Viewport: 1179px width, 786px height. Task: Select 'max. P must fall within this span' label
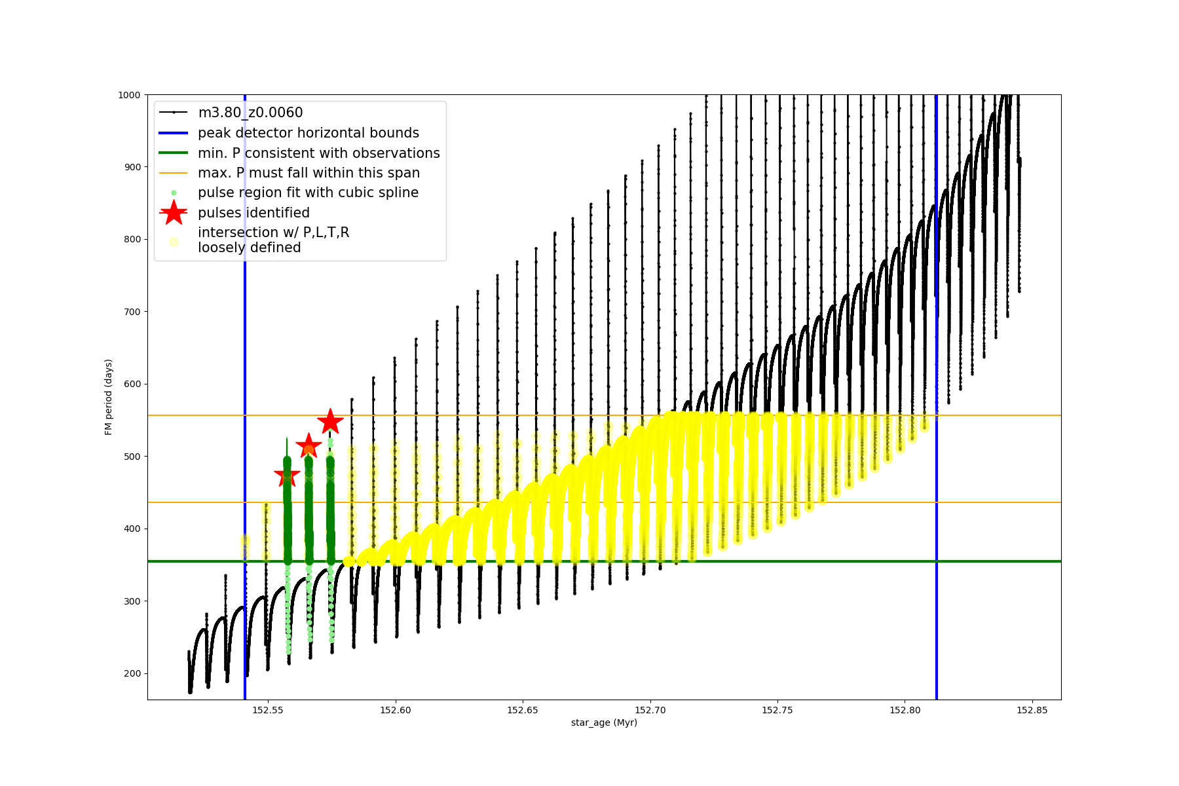point(309,173)
